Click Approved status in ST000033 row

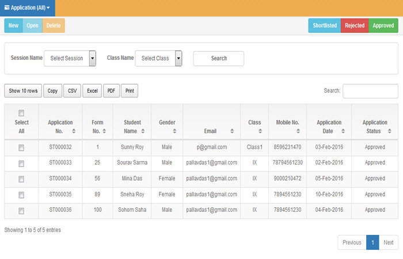tap(375, 163)
